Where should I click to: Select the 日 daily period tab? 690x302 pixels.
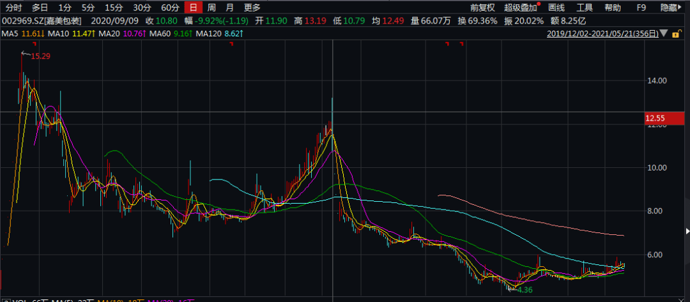[194, 8]
